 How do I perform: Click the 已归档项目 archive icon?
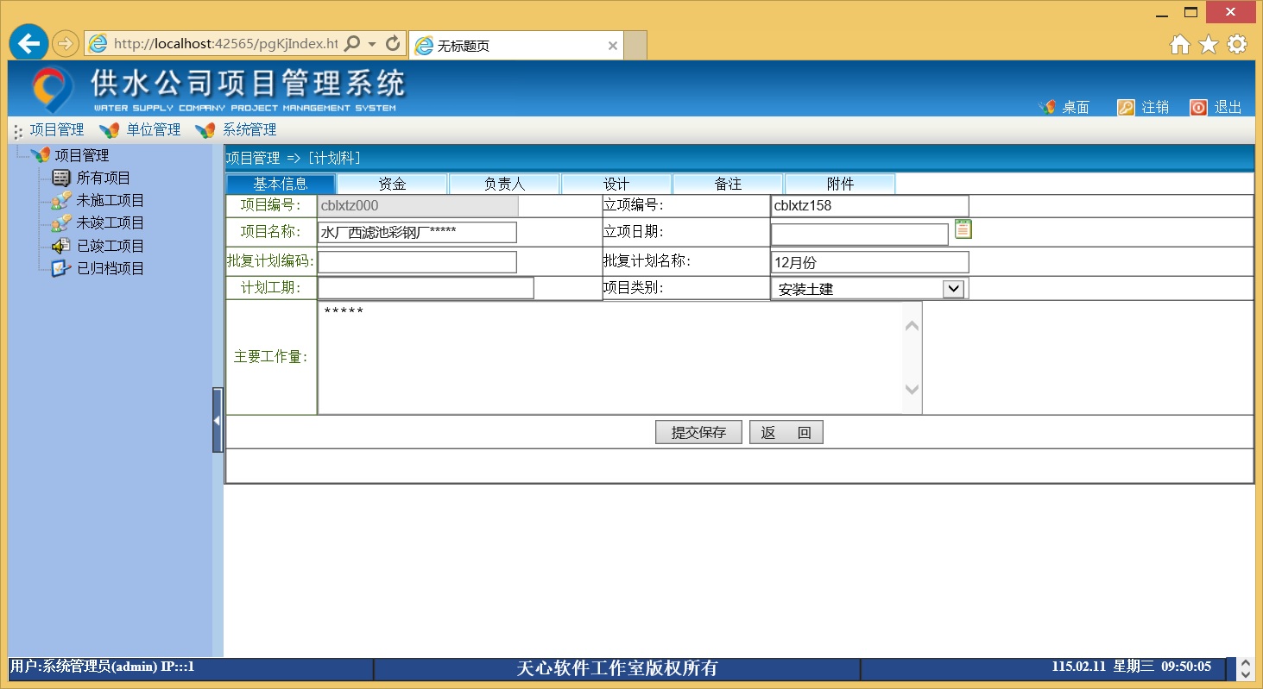[60, 268]
